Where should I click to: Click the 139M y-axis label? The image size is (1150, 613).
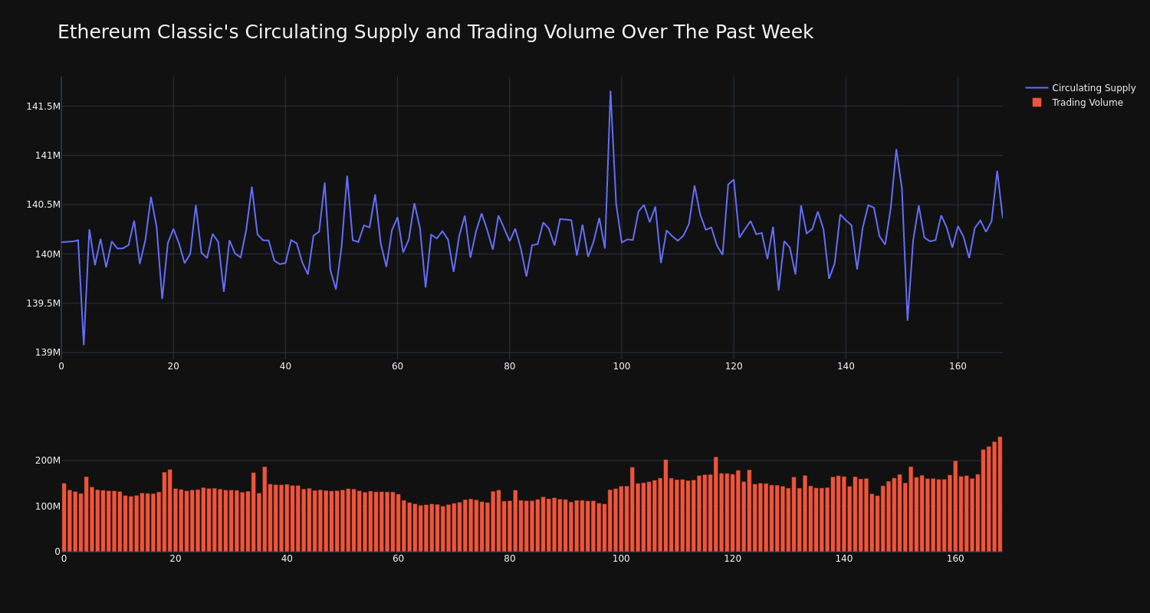pos(48,352)
